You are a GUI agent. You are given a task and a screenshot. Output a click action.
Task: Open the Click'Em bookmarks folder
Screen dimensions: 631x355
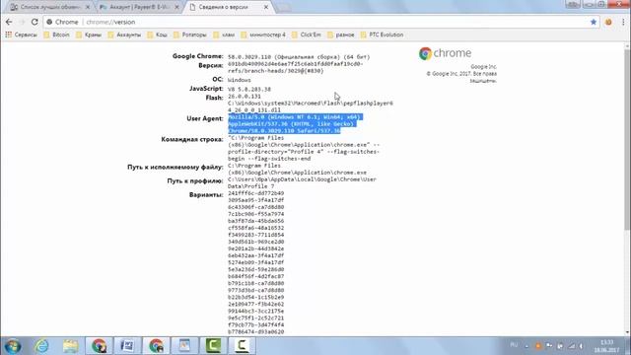click(x=307, y=35)
